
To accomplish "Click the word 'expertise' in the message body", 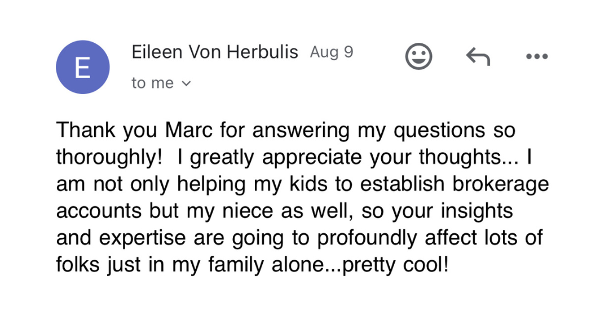I will [x=142, y=239].
